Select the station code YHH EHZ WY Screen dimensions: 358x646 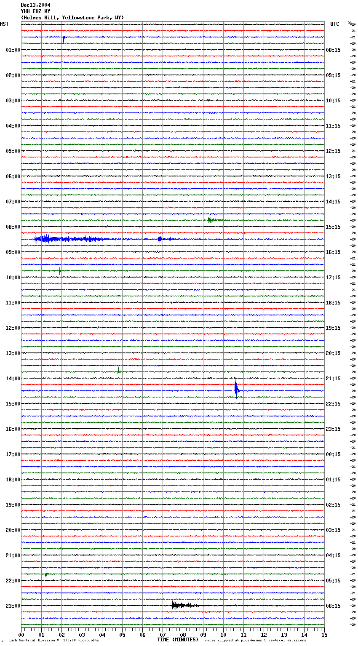tap(35, 11)
